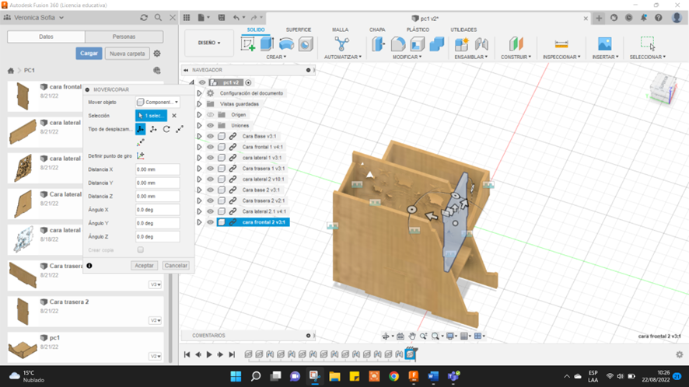This screenshot has height=387, width=689.
Task: Switch to the MALLA tab
Action: (340, 30)
